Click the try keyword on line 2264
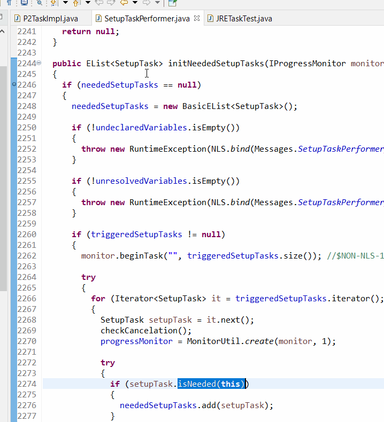This screenshot has width=384, height=422. click(88, 277)
